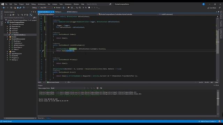Open the Architecture menu
Image resolution: width=223 pixels, height=125 pixels.
tap(42, 4)
